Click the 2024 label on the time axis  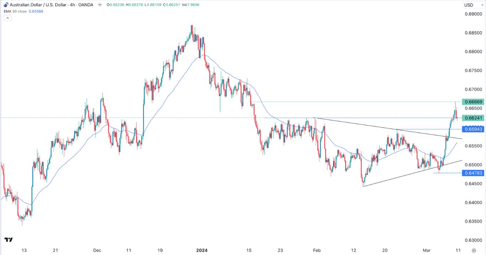pyautogui.click(x=202, y=250)
